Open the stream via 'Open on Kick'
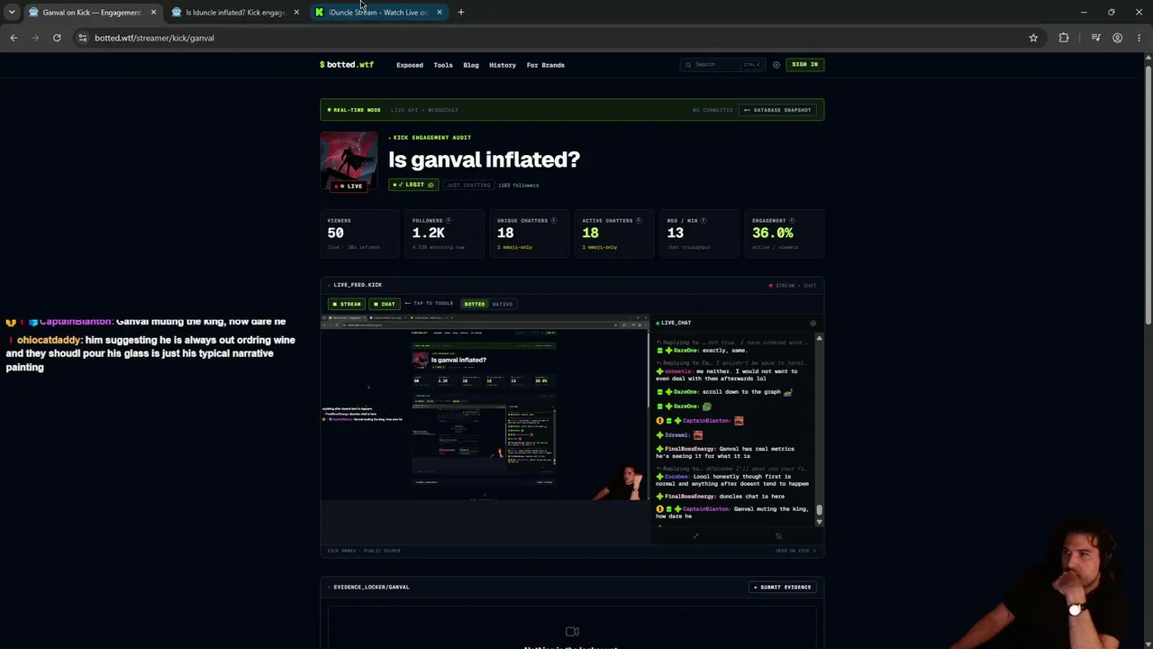The height and width of the screenshot is (649, 1153). click(795, 551)
